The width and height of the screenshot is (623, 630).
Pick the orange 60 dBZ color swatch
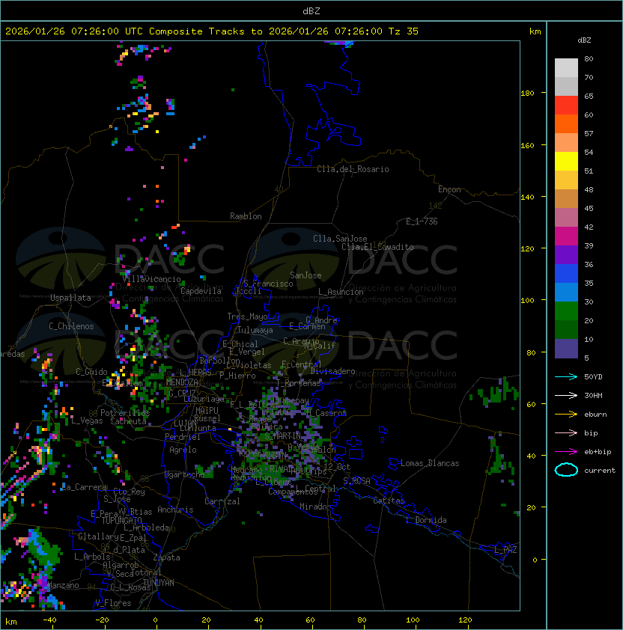[566, 123]
